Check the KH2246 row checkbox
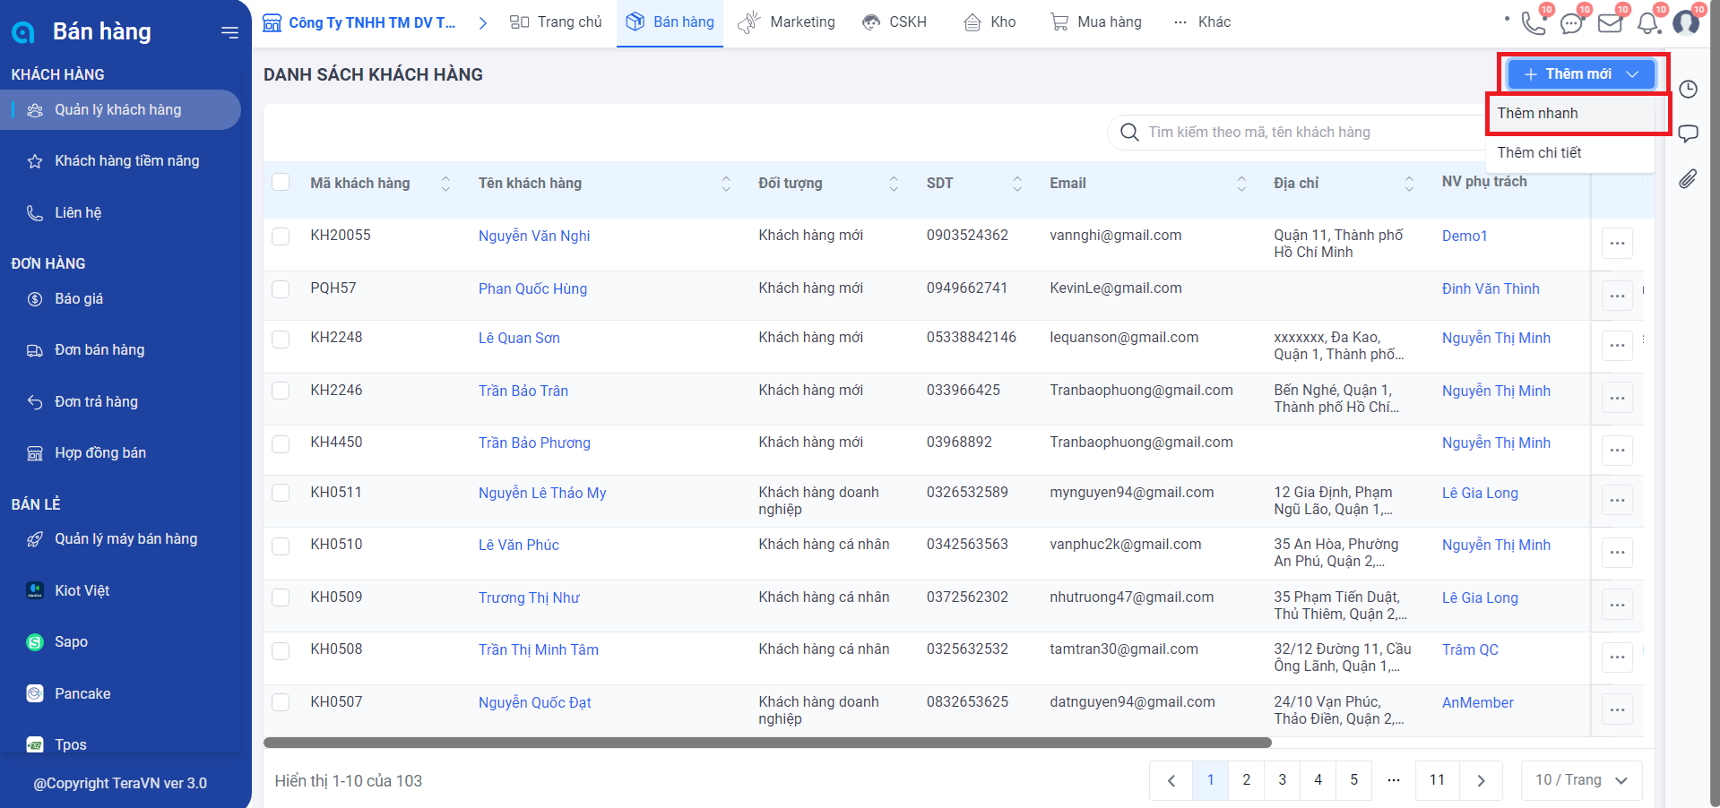Viewport: 1720px width, 808px height. 281,391
